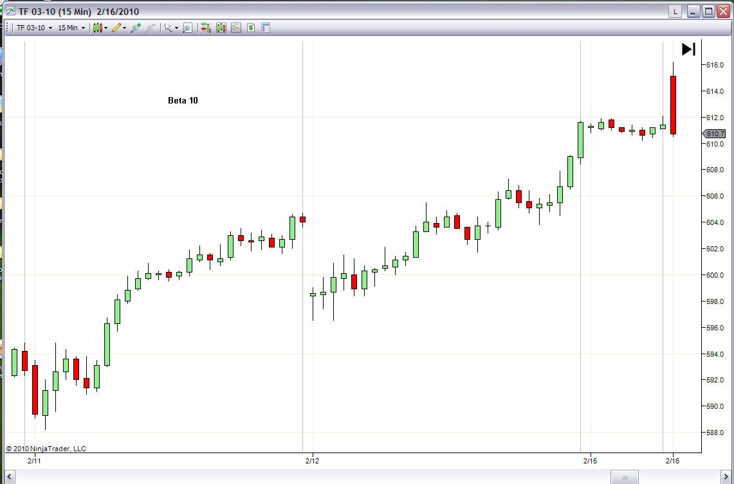Screen dimensions: 734x484
Task: Click the 2/16 date label on axis
Action: [x=673, y=461]
